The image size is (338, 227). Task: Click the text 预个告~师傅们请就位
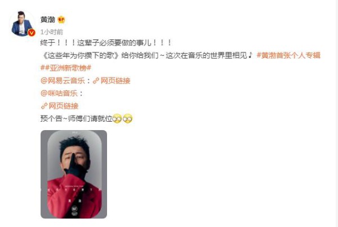pos(76,118)
